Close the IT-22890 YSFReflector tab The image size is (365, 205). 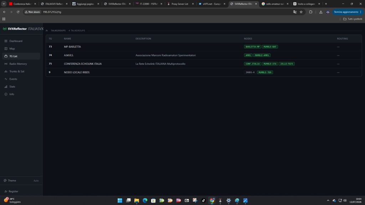pos(161,4)
